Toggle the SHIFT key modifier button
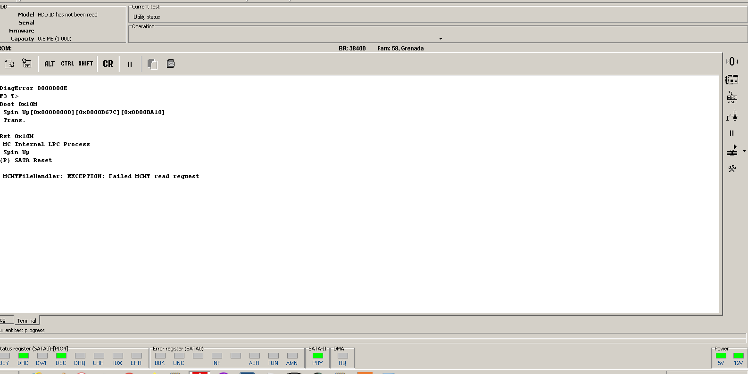The width and height of the screenshot is (748, 374). pos(86,64)
